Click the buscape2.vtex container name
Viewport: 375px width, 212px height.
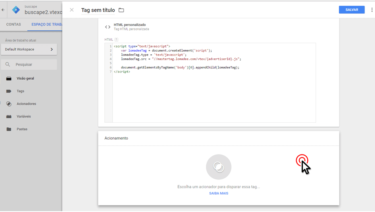(43, 12)
